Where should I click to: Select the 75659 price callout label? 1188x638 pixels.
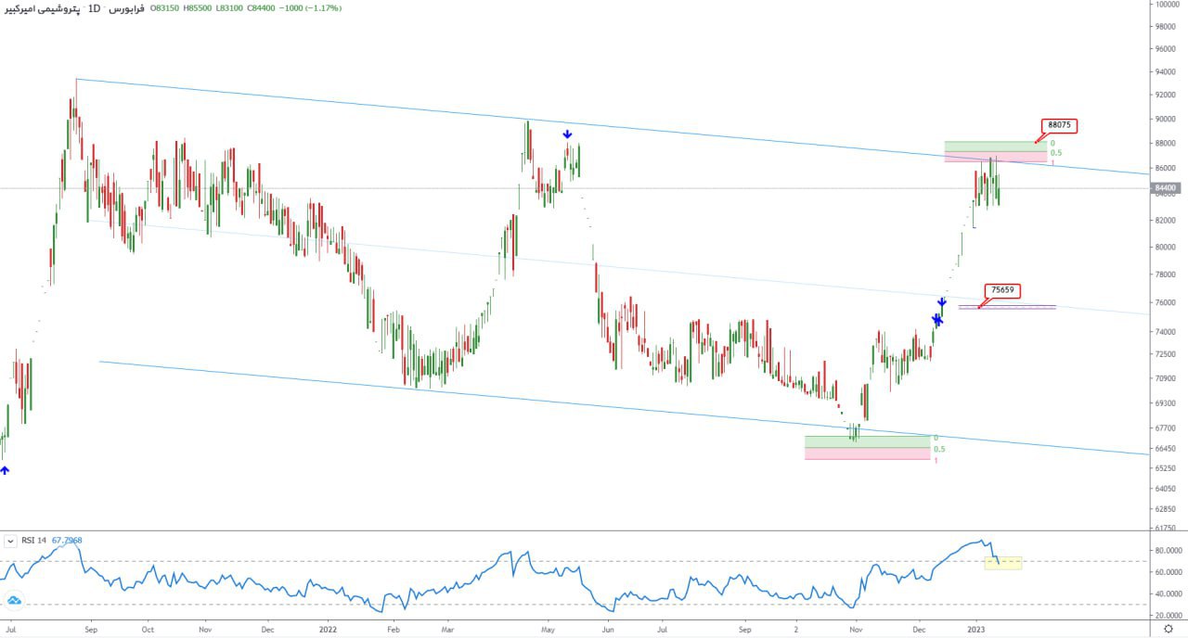pyautogui.click(x=1002, y=290)
